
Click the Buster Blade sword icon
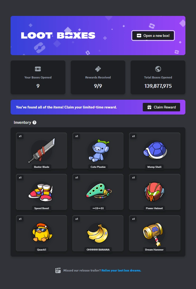42,150
